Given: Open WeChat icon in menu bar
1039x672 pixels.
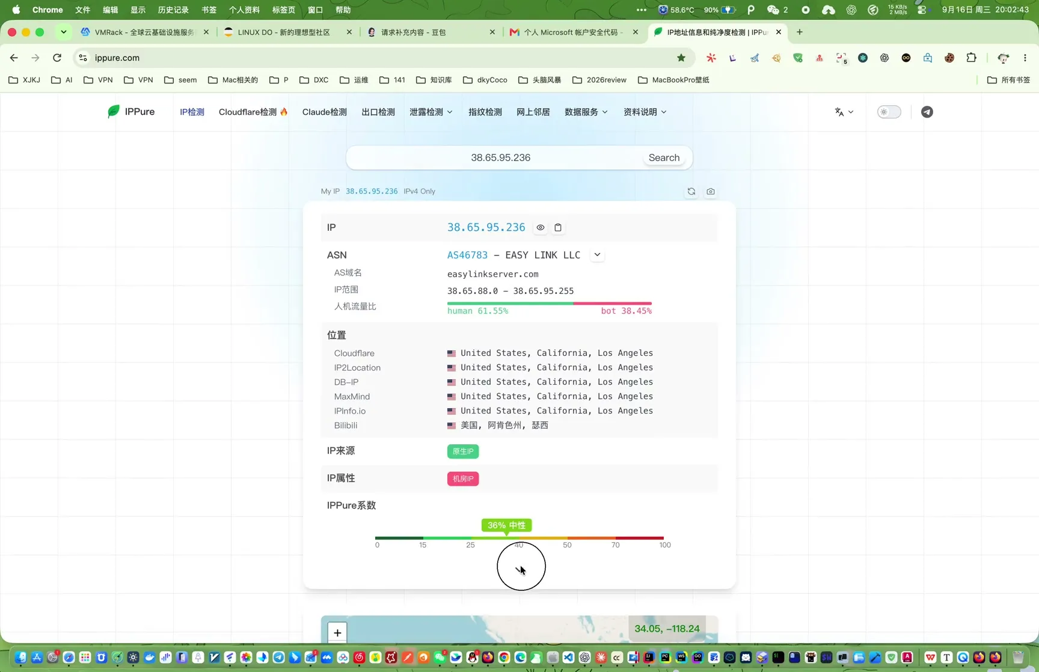Looking at the screenshot, I should [x=773, y=10].
